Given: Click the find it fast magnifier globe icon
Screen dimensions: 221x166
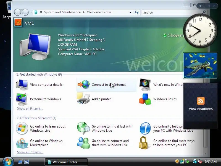Looking at the screenshot, I should pos(83,128).
